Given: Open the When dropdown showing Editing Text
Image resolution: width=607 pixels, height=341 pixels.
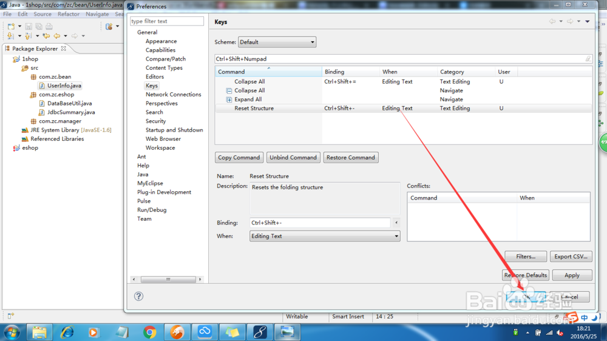Looking at the screenshot, I should (x=324, y=236).
